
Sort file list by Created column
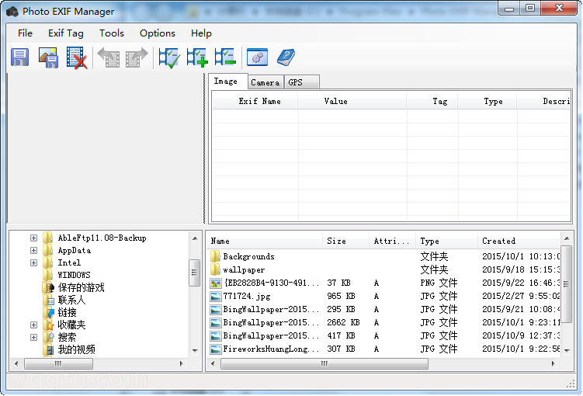tap(519, 241)
